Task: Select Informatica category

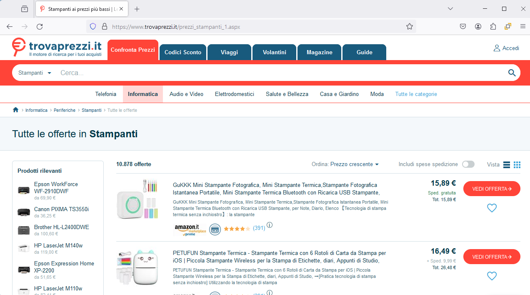Action: (143, 94)
